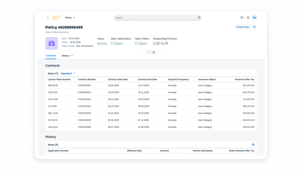
Task: Click the Contract End Date column header
Action: tap(148, 79)
